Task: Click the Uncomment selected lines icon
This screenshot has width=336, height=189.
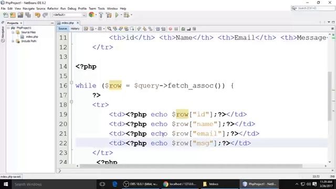Action: [189, 29]
